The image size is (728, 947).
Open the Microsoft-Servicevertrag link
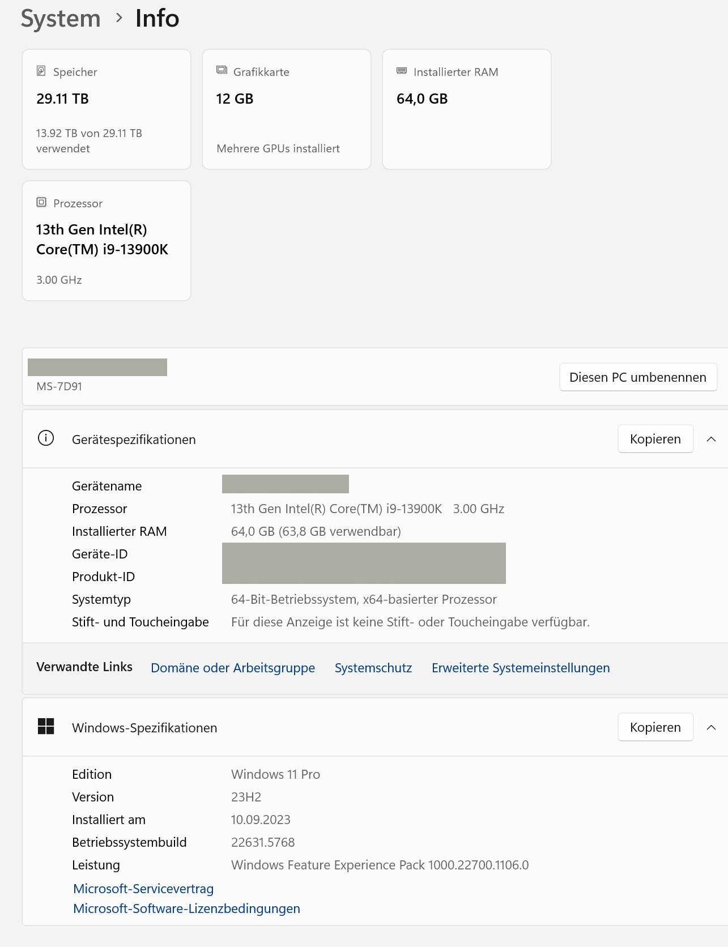pos(143,889)
